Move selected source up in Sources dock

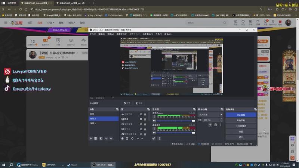pyautogui.click(x=138, y=139)
